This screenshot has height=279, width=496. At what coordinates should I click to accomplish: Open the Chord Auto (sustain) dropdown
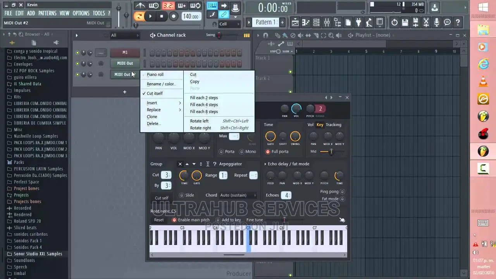pos(238,195)
